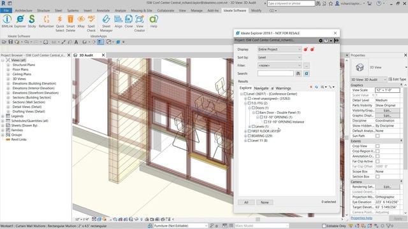Click the None button in Ideate Explorer
Screen dimensions: 408x229
click(265, 202)
